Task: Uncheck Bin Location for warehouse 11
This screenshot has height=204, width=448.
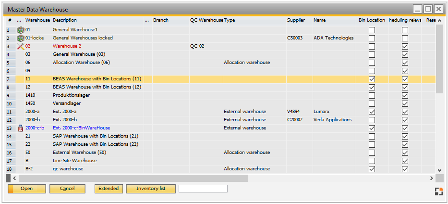Action: coord(372,79)
